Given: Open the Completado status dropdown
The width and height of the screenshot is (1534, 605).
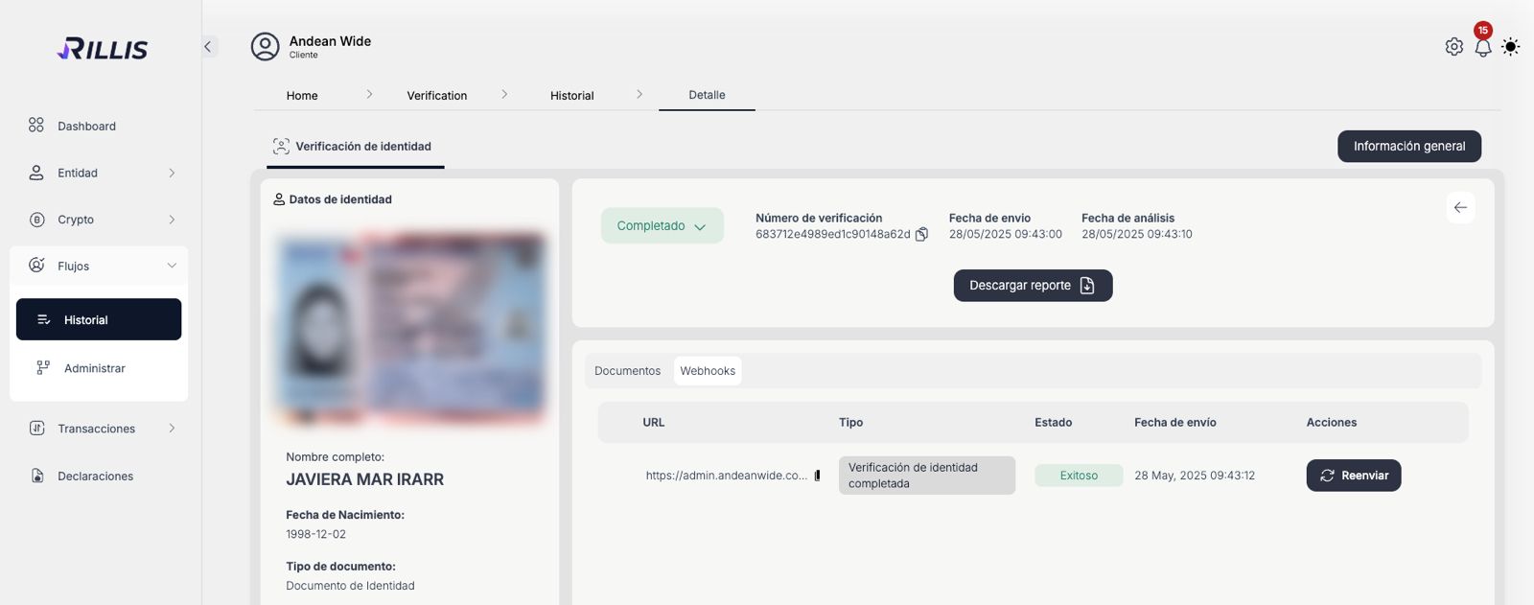Looking at the screenshot, I should pyautogui.click(x=662, y=226).
